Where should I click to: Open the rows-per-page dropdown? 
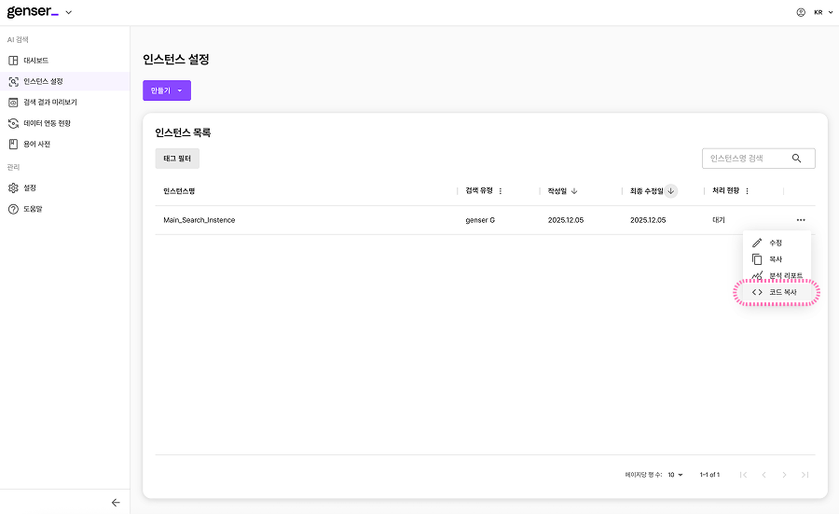[675, 475]
